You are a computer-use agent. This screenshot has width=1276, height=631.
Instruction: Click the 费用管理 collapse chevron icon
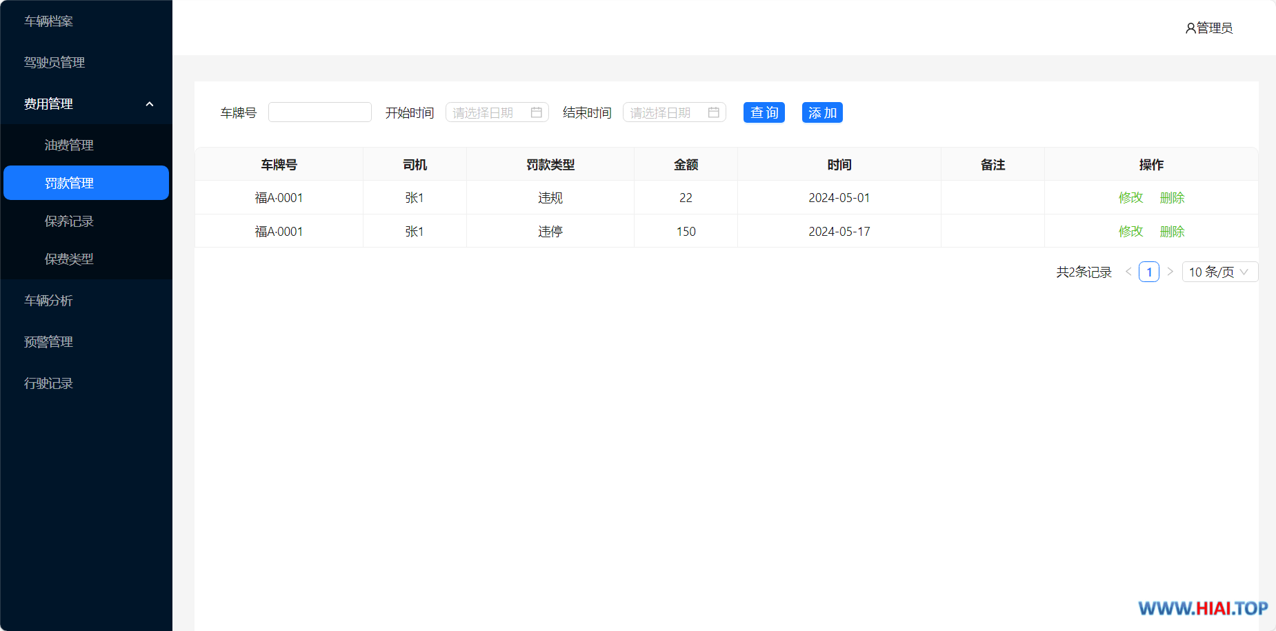point(150,104)
